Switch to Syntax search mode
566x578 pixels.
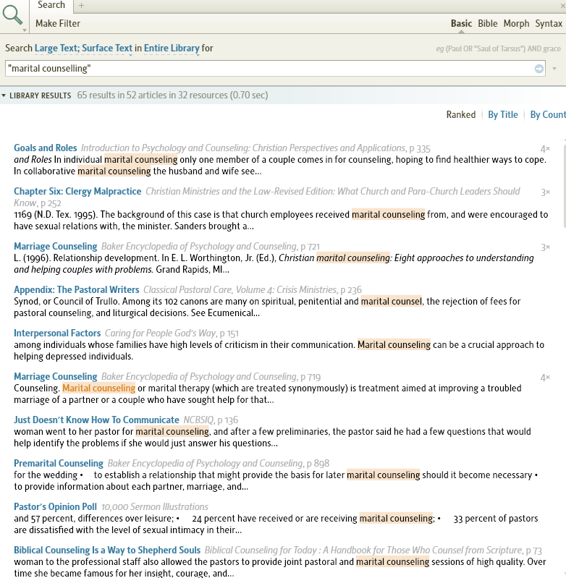tap(549, 24)
